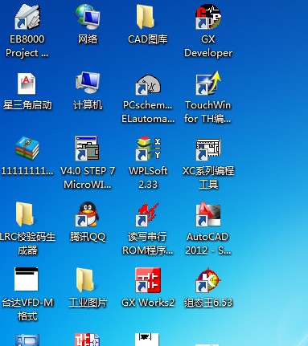This screenshot has height=346, width=308.
Task: Select the GX Works2 shortcut icon
Action: (x=148, y=280)
